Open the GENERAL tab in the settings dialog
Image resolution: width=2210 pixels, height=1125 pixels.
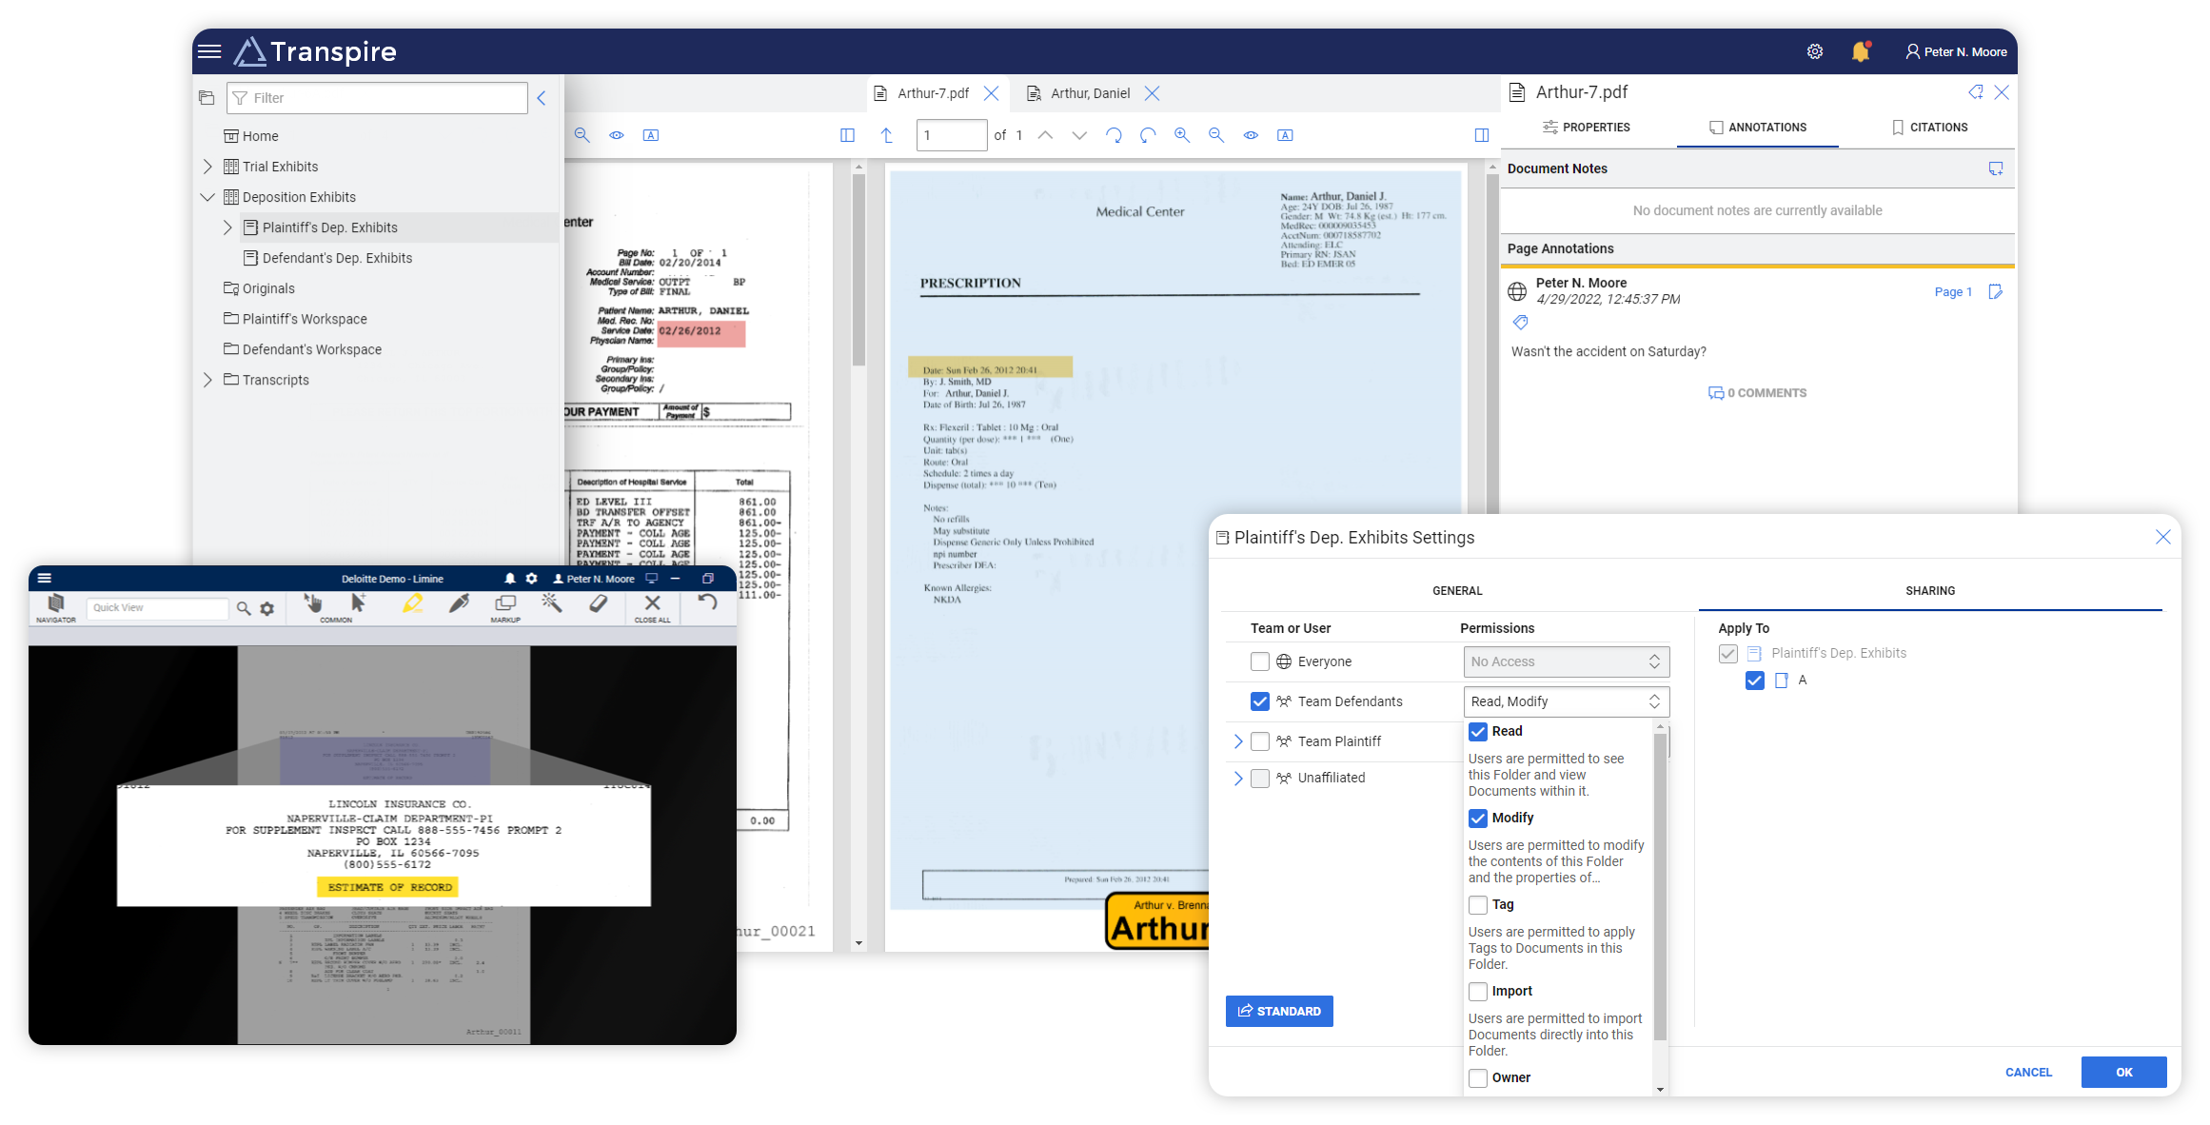click(x=1456, y=590)
